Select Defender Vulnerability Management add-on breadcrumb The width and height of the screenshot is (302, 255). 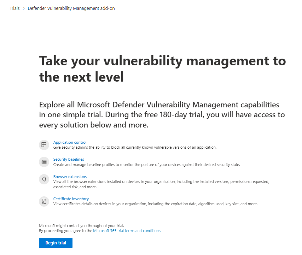click(x=71, y=8)
